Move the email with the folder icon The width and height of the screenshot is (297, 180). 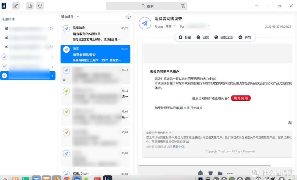220,173
